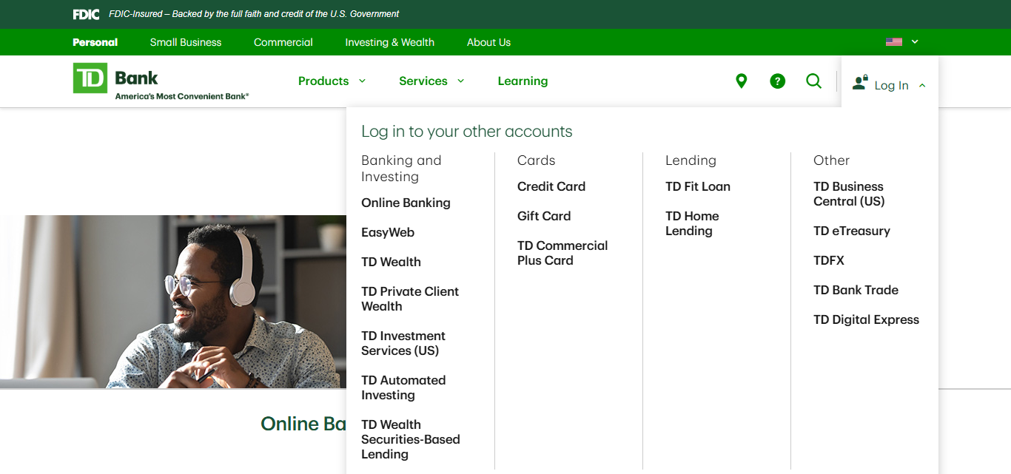Select Gift Card login
This screenshot has height=474, width=1011.
pyautogui.click(x=544, y=216)
